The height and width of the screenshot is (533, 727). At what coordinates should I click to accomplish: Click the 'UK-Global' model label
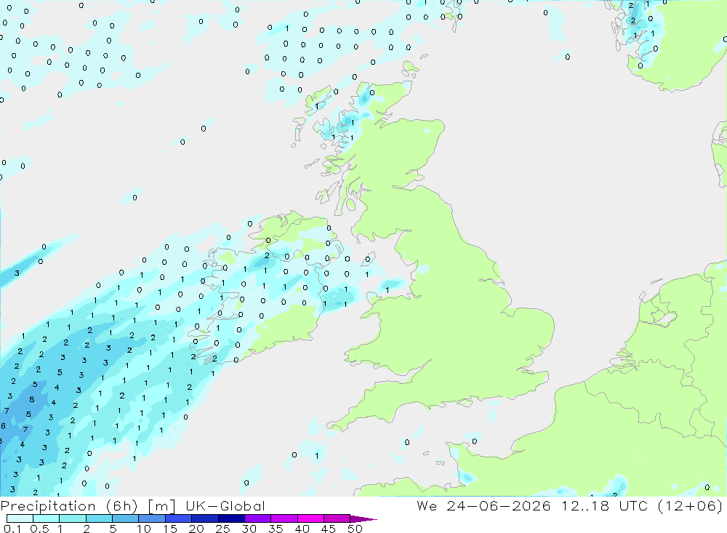[x=225, y=506]
